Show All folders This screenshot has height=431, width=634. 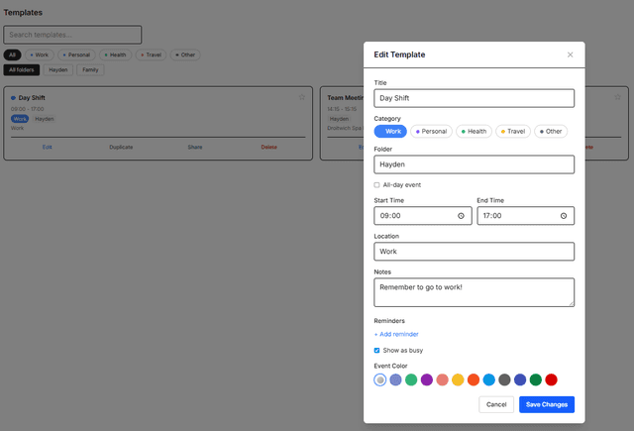[x=22, y=70]
